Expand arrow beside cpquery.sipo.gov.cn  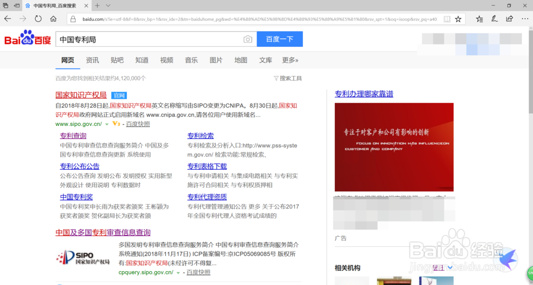(x=178, y=273)
